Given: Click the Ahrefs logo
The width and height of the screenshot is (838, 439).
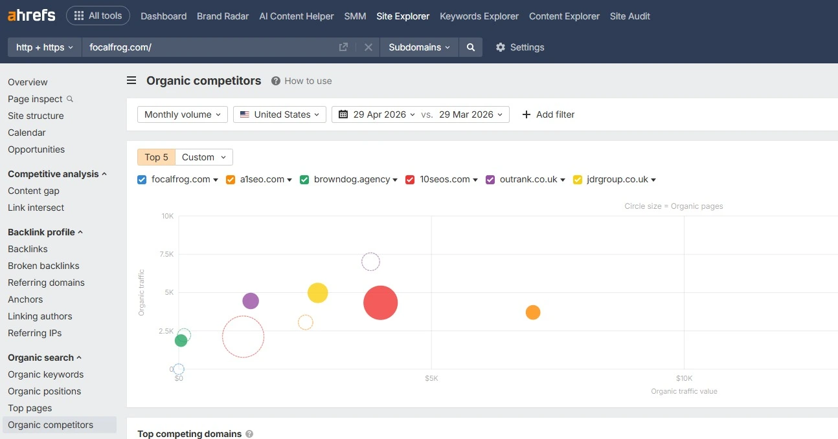Looking at the screenshot, I should (31, 16).
